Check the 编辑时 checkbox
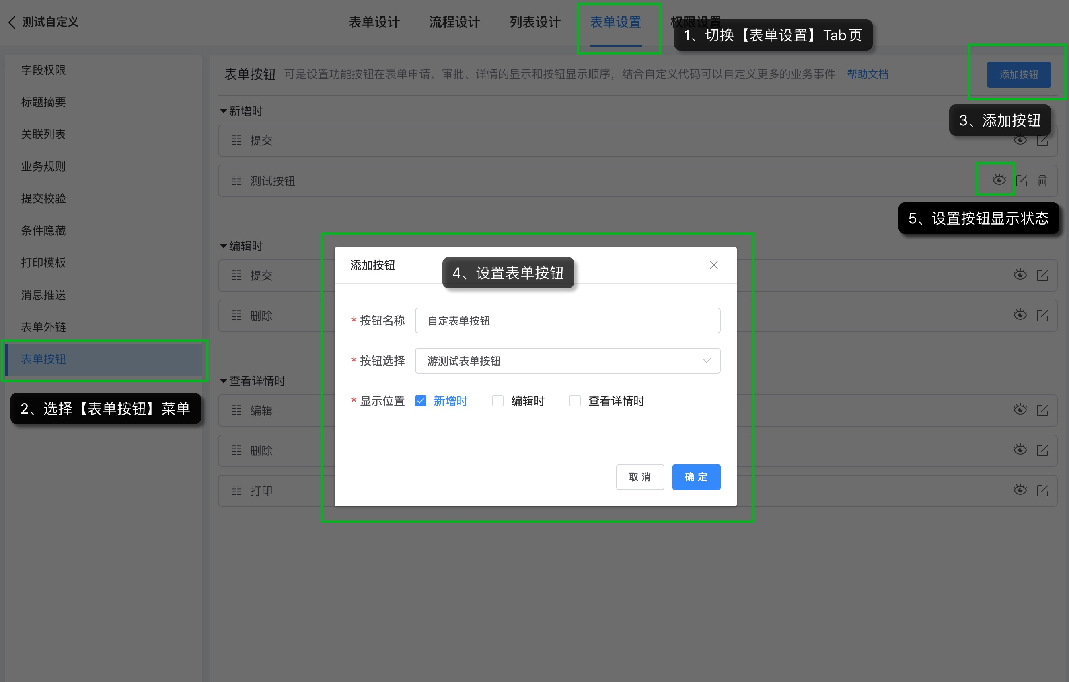The height and width of the screenshot is (682, 1069). pyautogui.click(x=497, y=401)
